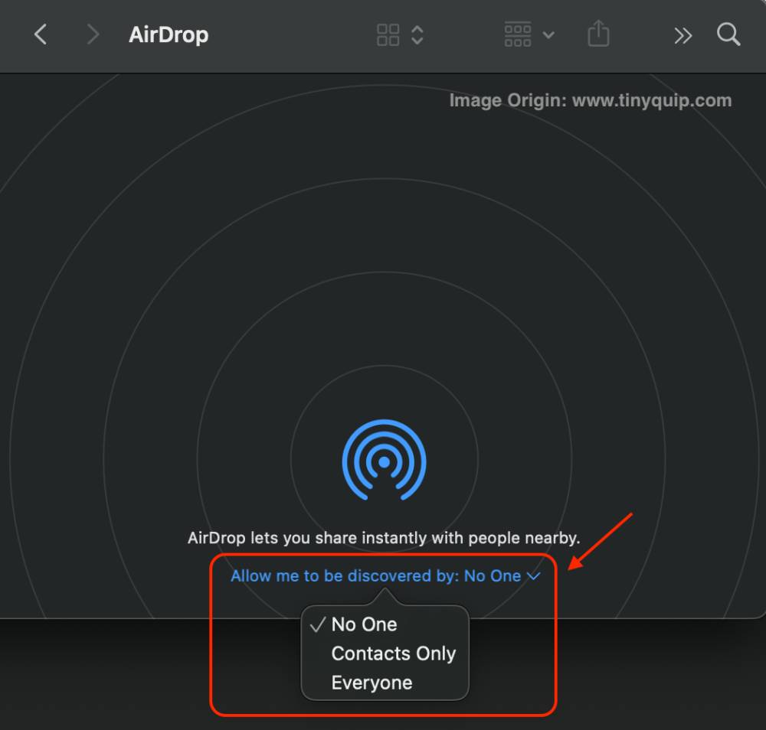The image size is (766, 730).
Task: Click the AirDrop window title
Action: [x=169, y=34]
